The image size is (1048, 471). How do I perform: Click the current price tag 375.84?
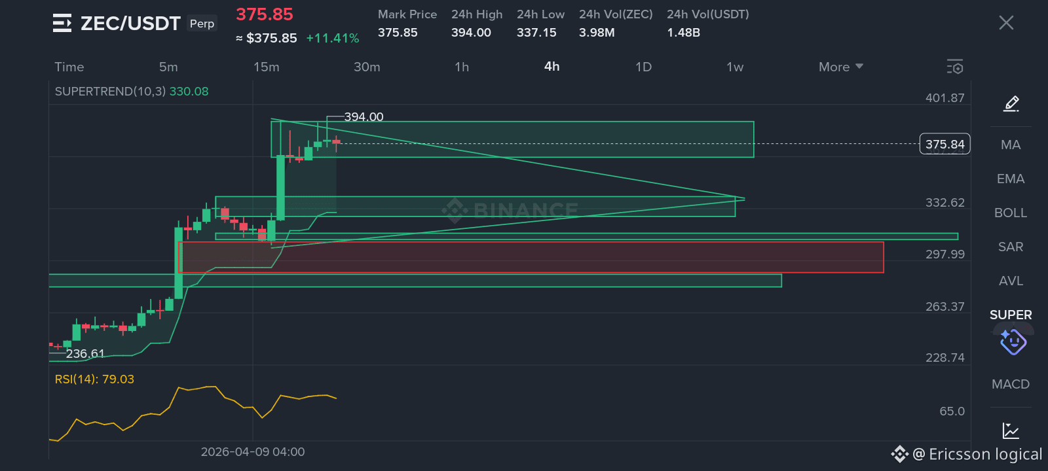click(x=945, y=145)
